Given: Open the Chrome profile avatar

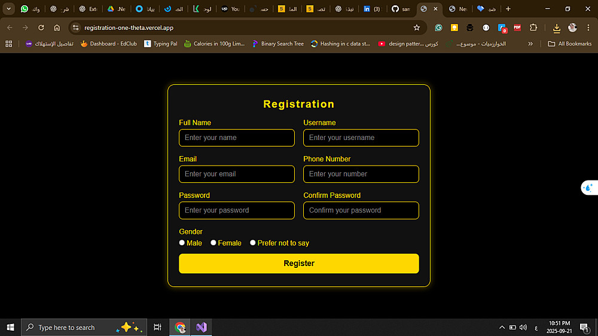Looking at the screenshot, I should [572, 28].
